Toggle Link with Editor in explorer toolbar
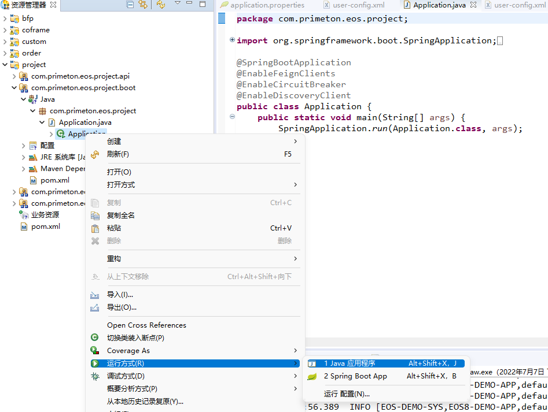 pyautogui.click(x=143, y=5)
